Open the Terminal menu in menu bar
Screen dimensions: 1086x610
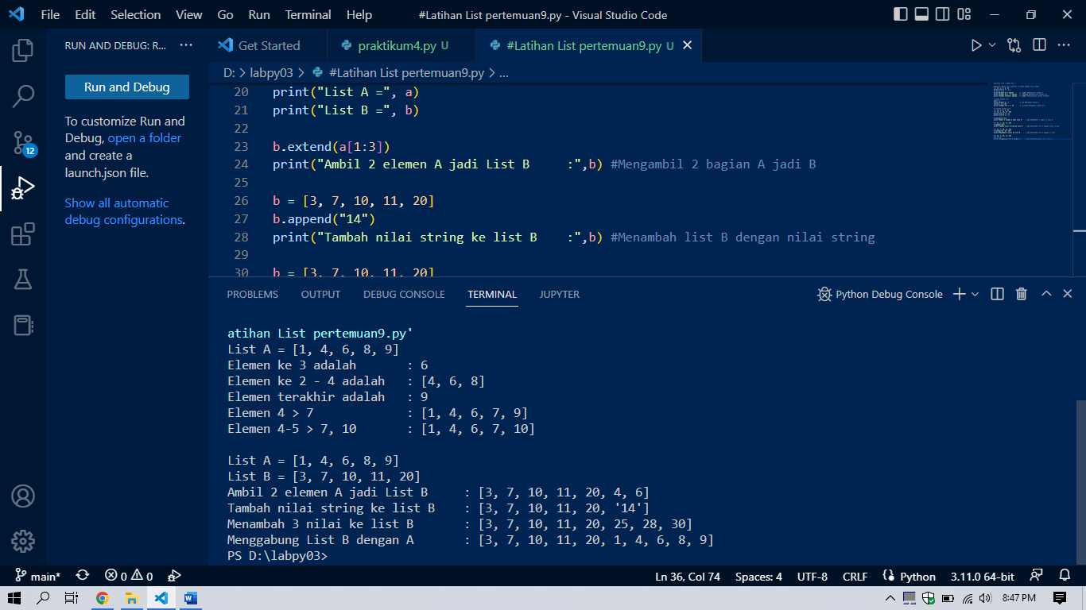pyautogui.click(x=308, y=14)
